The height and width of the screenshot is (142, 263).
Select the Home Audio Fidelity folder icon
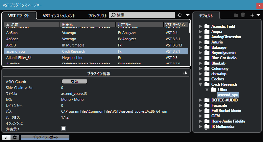[207, 121]
